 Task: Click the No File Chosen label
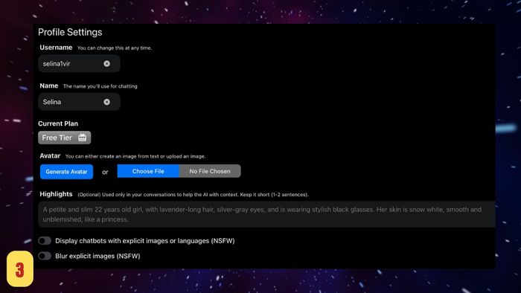[210, 171]
